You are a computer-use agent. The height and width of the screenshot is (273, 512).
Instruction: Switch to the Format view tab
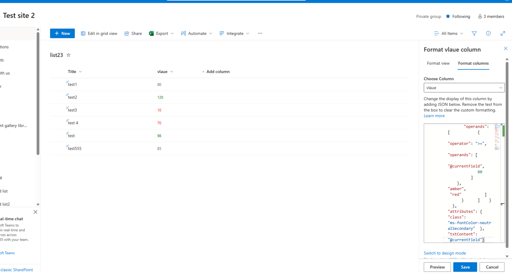coord(438,63)
